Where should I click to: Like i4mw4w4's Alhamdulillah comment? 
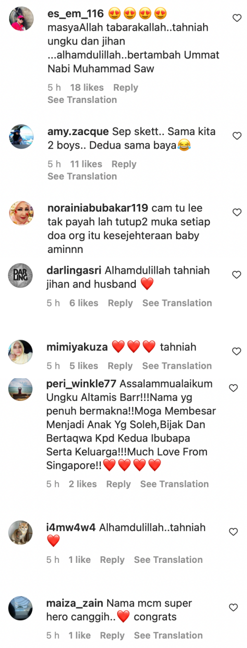coord(234,532)
